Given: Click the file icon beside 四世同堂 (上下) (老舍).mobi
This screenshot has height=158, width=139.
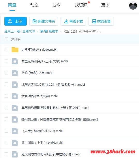Looking at the screenshot, I should [x=15, y=142].
